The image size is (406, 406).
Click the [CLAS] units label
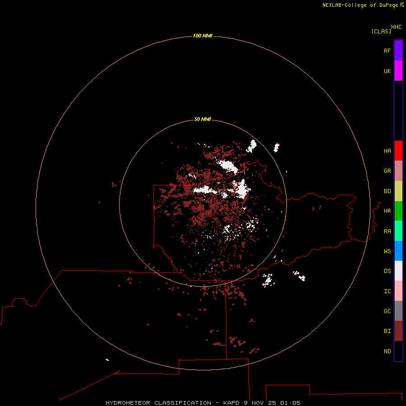click(381, 31)
